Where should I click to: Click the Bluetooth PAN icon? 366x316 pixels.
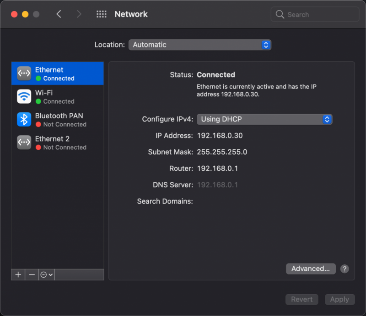[x=24, y=120]
